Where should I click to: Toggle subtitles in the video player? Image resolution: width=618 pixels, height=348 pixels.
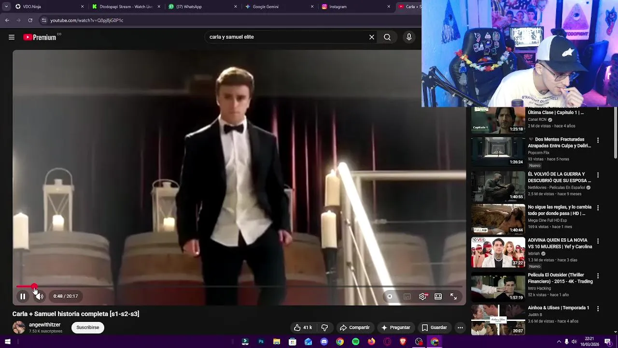tap(407, 296)
